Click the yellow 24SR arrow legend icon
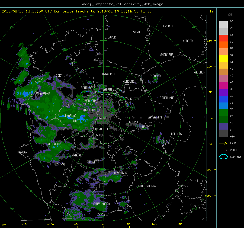The image size is (244, 228). tap(223, 143)
